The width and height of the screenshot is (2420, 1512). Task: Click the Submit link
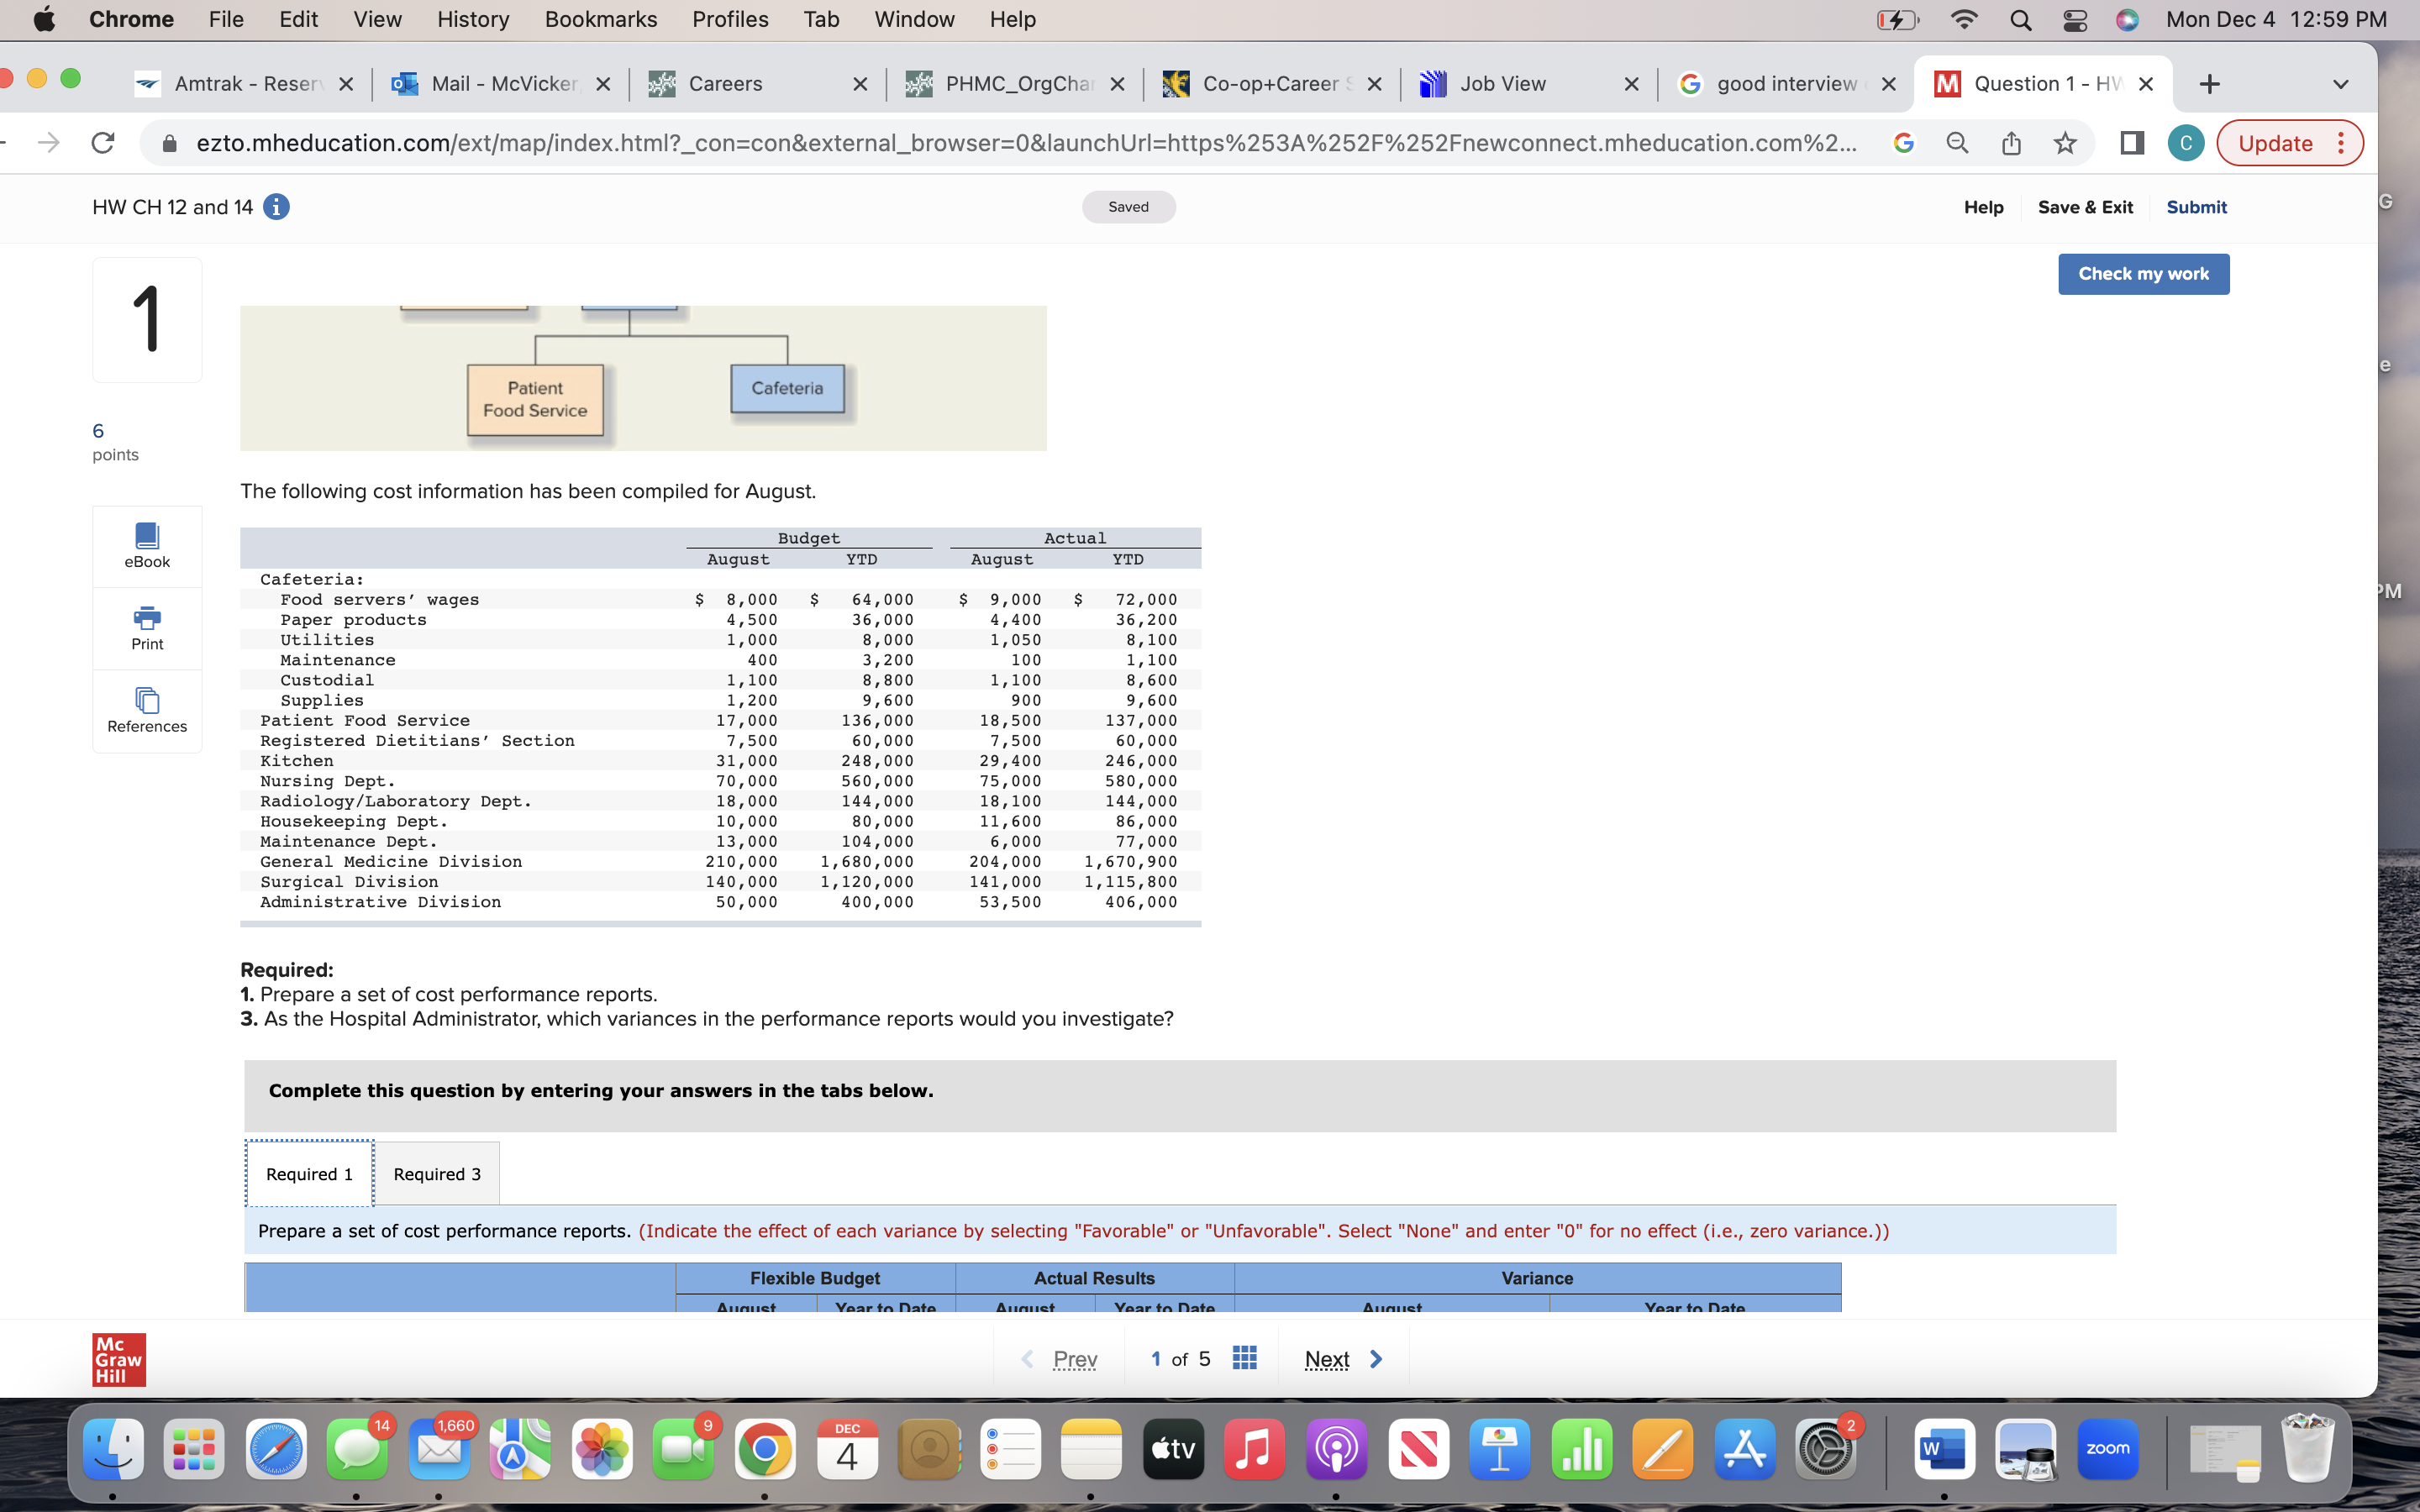click(2196, 207)
